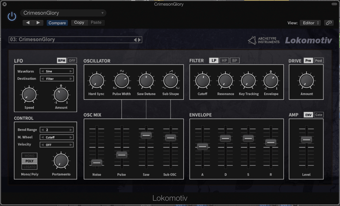340x206 pixels.
Task: Go to previous preset with left arrow
Action: tap(28, 22)
